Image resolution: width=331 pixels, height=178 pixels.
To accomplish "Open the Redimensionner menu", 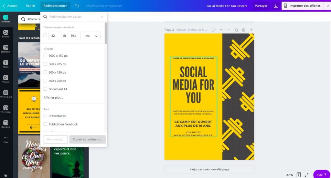I will pos(55,6).
